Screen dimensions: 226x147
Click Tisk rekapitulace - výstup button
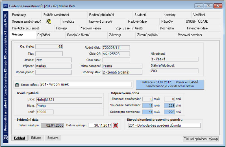(201, 139)
